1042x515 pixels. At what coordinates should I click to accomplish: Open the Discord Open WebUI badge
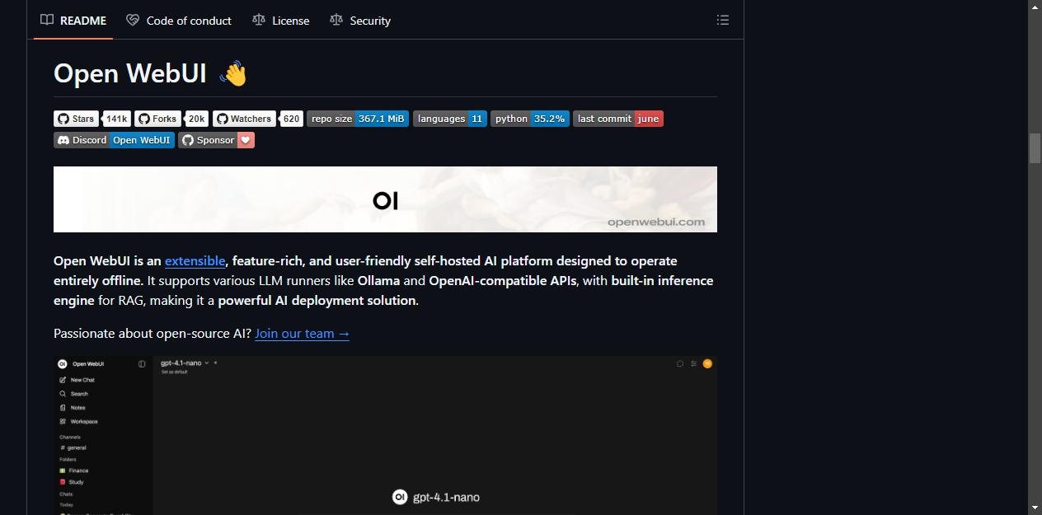114,140
